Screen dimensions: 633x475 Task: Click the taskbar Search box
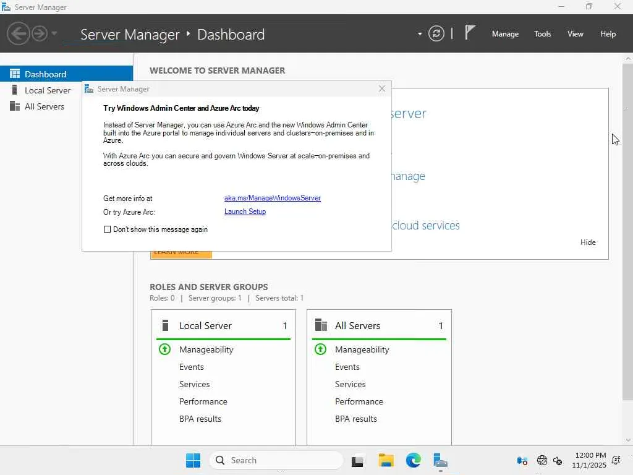click(x=276, y=460)
